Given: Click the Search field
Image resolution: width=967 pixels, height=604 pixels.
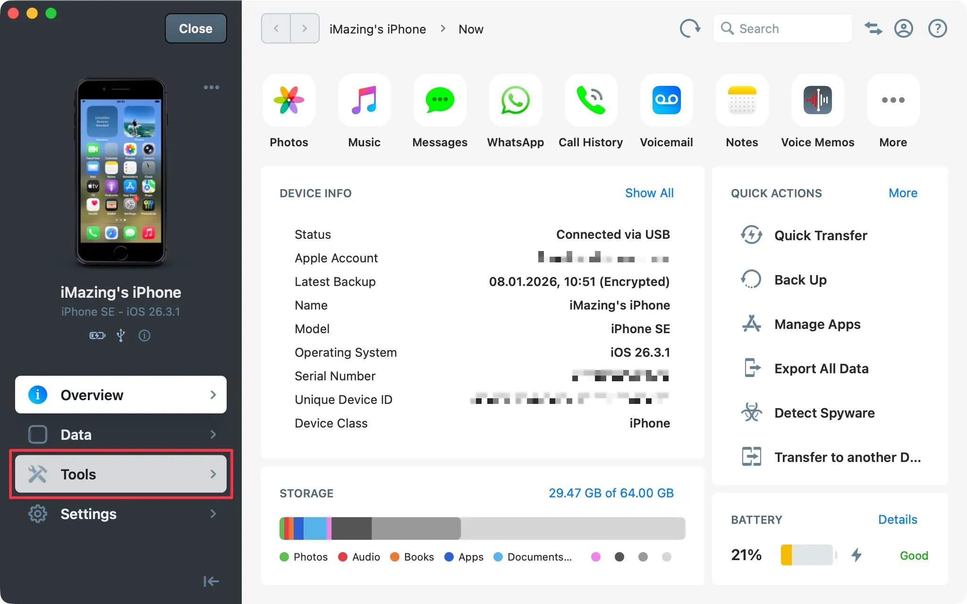Looking at the screenshot, I should (x=782, y=29).
